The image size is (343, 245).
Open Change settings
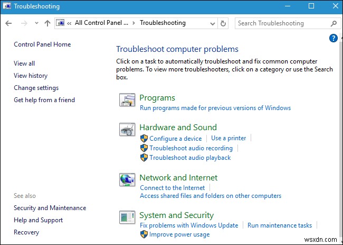[36, 88]
